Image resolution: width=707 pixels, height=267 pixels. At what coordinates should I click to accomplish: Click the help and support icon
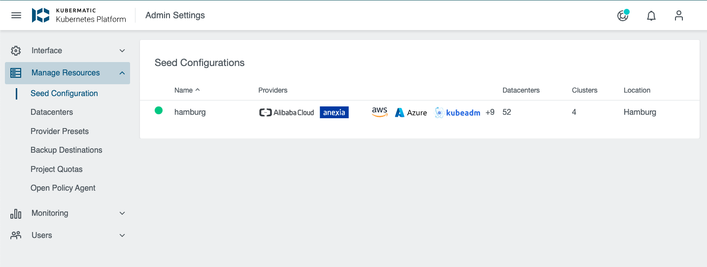click(x=623, y=16)
